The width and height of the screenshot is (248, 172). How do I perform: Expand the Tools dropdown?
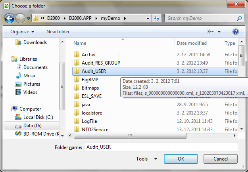tap(147, 159)
